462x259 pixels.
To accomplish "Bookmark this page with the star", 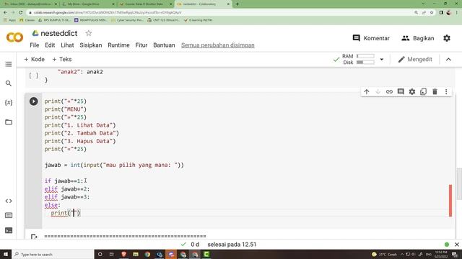I will pos(432,13).
